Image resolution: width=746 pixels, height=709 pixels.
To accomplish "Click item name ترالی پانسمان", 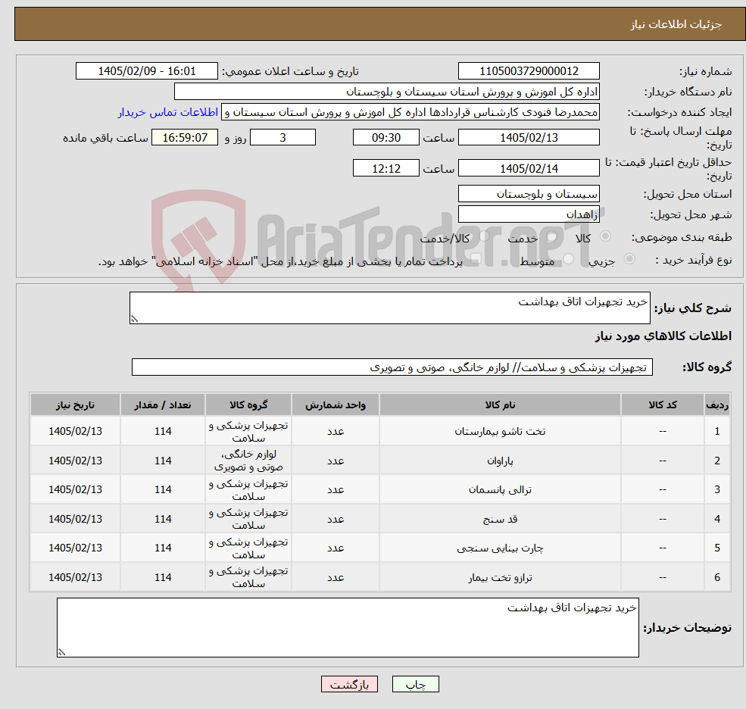I will coord(500,489).
